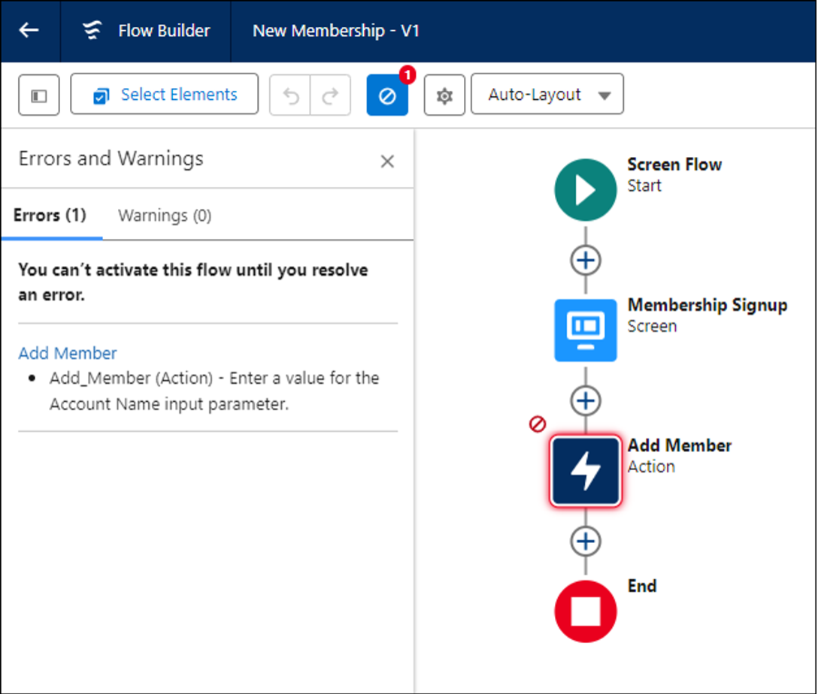Select the Membership Signup screen element
The width and height of the screenshot is (818, 694).
(586, 330)
